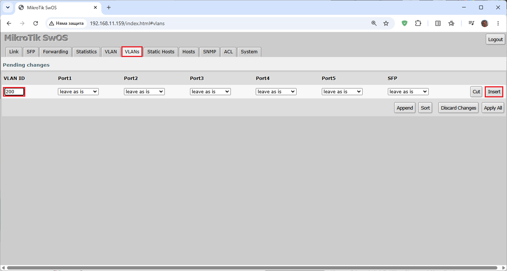Click the "Port3" column header

tap(197, 78)
